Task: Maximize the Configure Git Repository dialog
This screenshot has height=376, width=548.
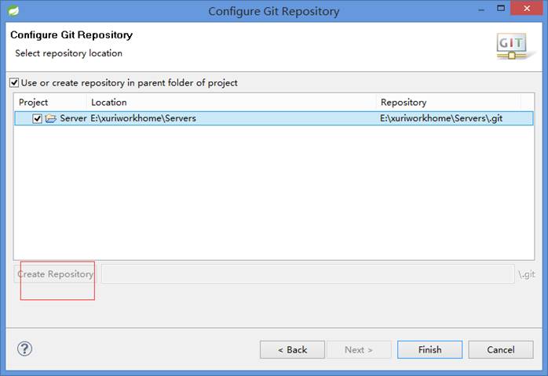Action: [x=501, y=9]
